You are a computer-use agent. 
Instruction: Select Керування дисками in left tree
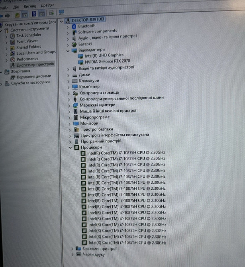click(x=34, y=76)
